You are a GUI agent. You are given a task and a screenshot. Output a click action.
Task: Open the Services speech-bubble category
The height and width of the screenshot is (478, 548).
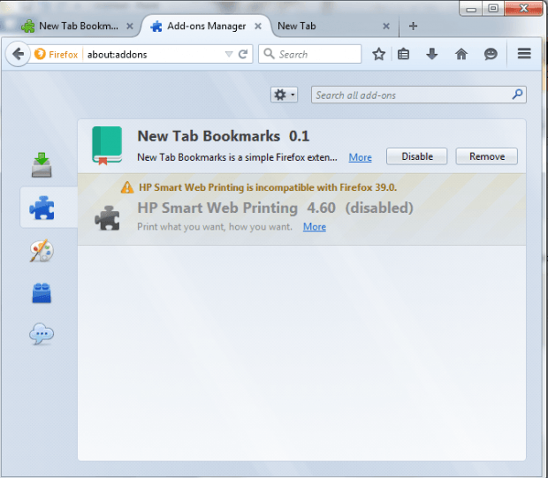[42, 334]
